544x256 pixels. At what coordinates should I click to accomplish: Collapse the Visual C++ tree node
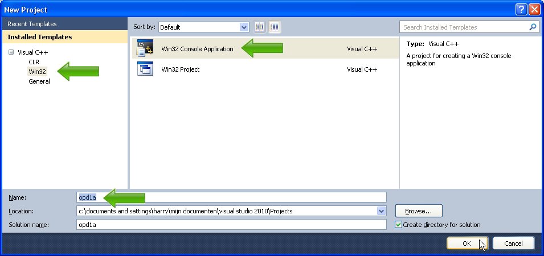pyautogui.click(x=11, y=52)
